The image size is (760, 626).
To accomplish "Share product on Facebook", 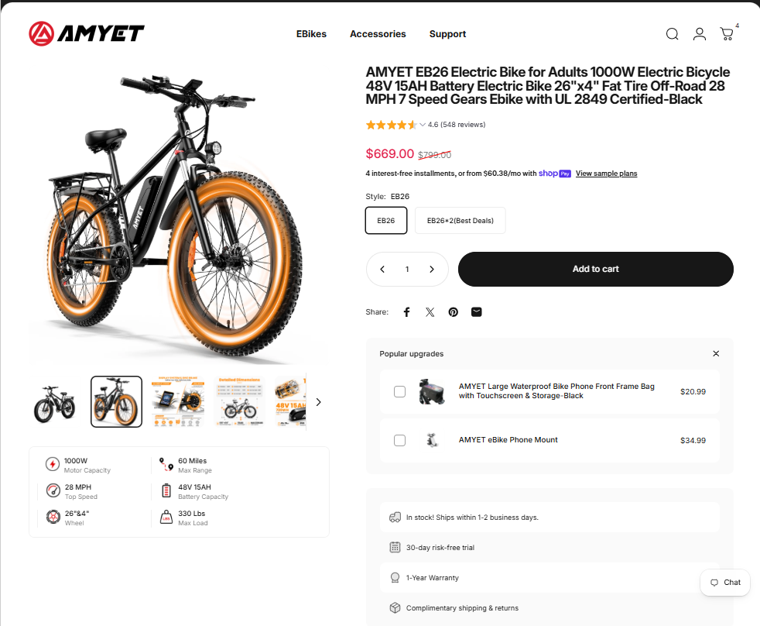I will pos(406,312).
